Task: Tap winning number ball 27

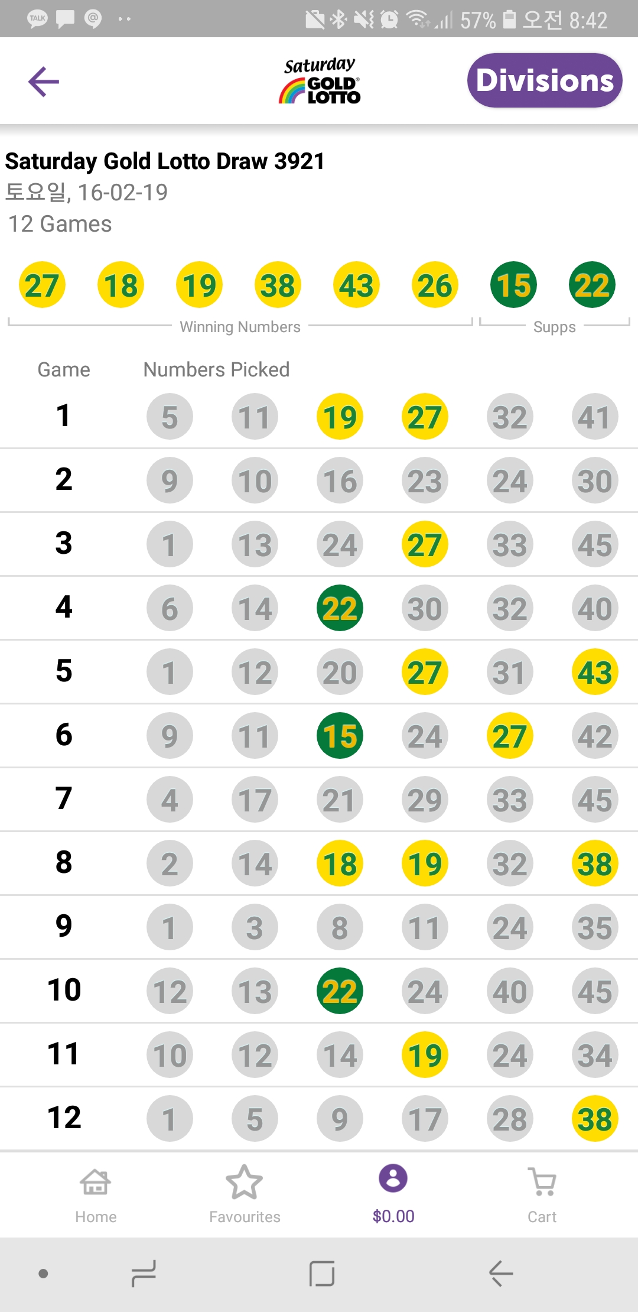Action: [x=42, y=285]
